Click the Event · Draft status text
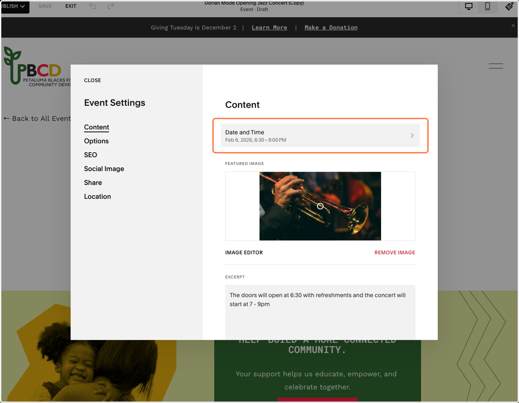 click(254, 10)
